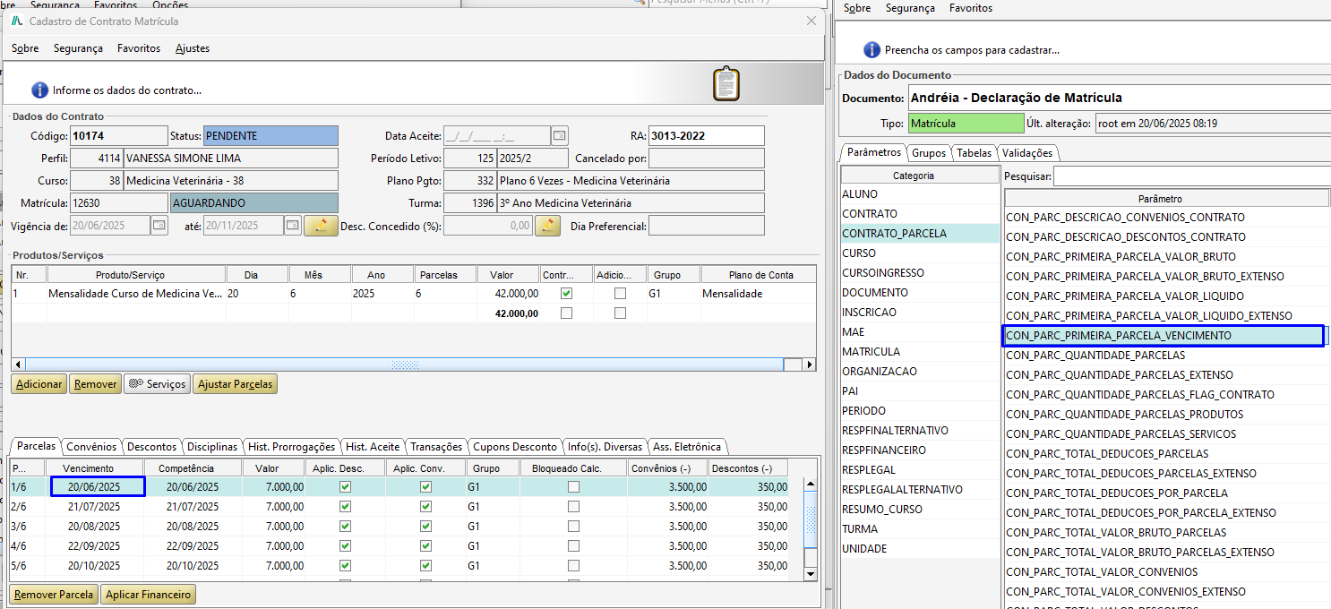Toggle Bloqueado Calc. checkbox for parcel 1/6

(x=573, y=487)
